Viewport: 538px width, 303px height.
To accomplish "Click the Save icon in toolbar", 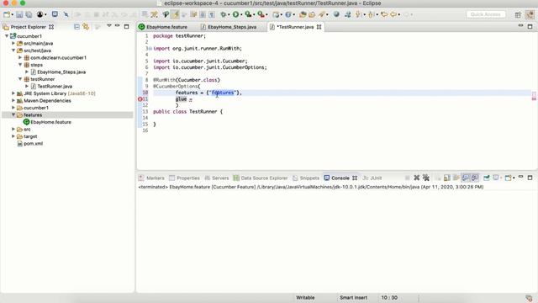I will [x=19, y=14].
